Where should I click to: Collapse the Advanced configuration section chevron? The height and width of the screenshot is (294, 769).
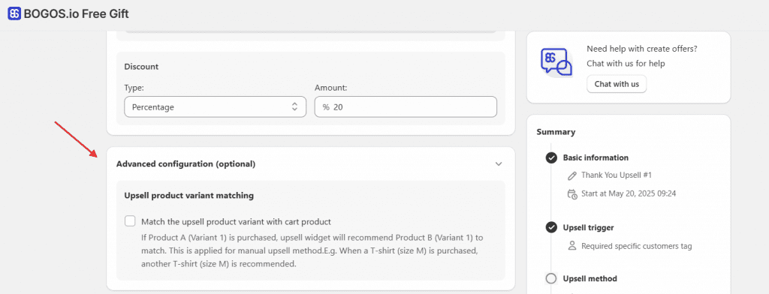coord(499,164)
